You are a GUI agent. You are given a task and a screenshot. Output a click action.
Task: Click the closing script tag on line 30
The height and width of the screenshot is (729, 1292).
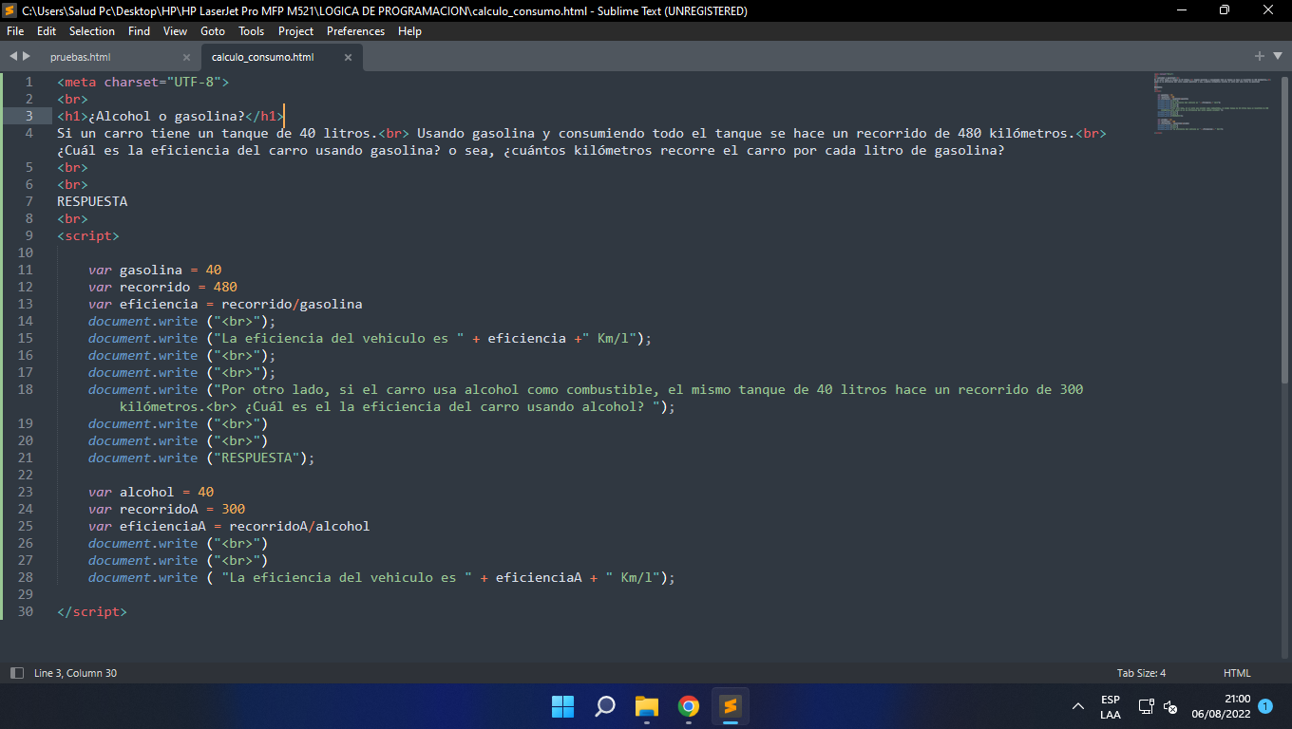click(x=92, y=611)
